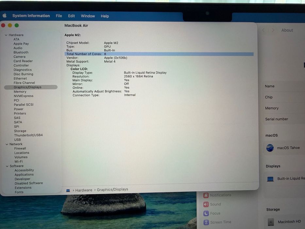Select Storage in the hardware sidebar
The width and height of the screenshot is (305, 229).
(20, 131)
